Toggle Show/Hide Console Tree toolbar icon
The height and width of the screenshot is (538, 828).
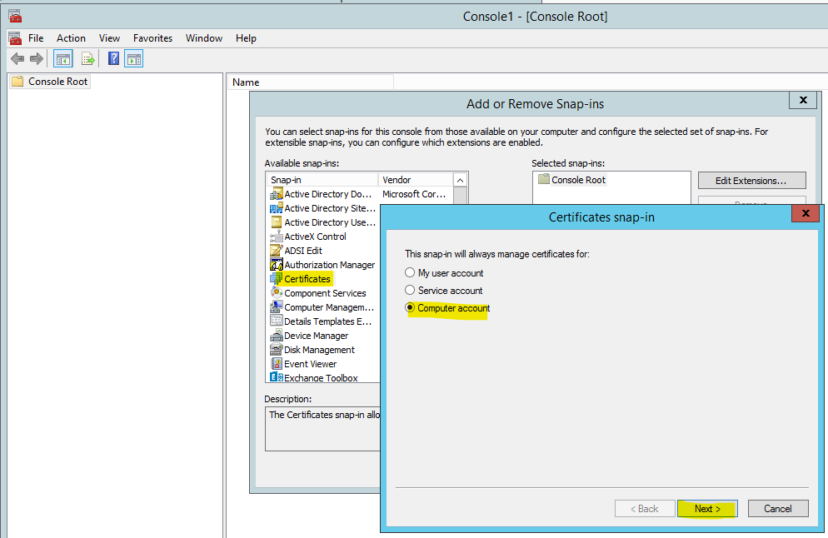tap(62, 58)
